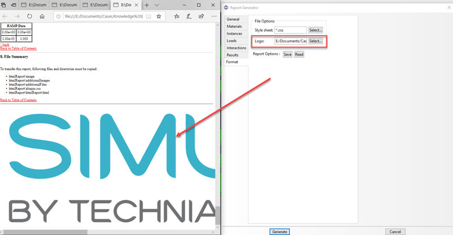Click Select... button for Style sheet
The image size is (453, 235).
[315, 30]
